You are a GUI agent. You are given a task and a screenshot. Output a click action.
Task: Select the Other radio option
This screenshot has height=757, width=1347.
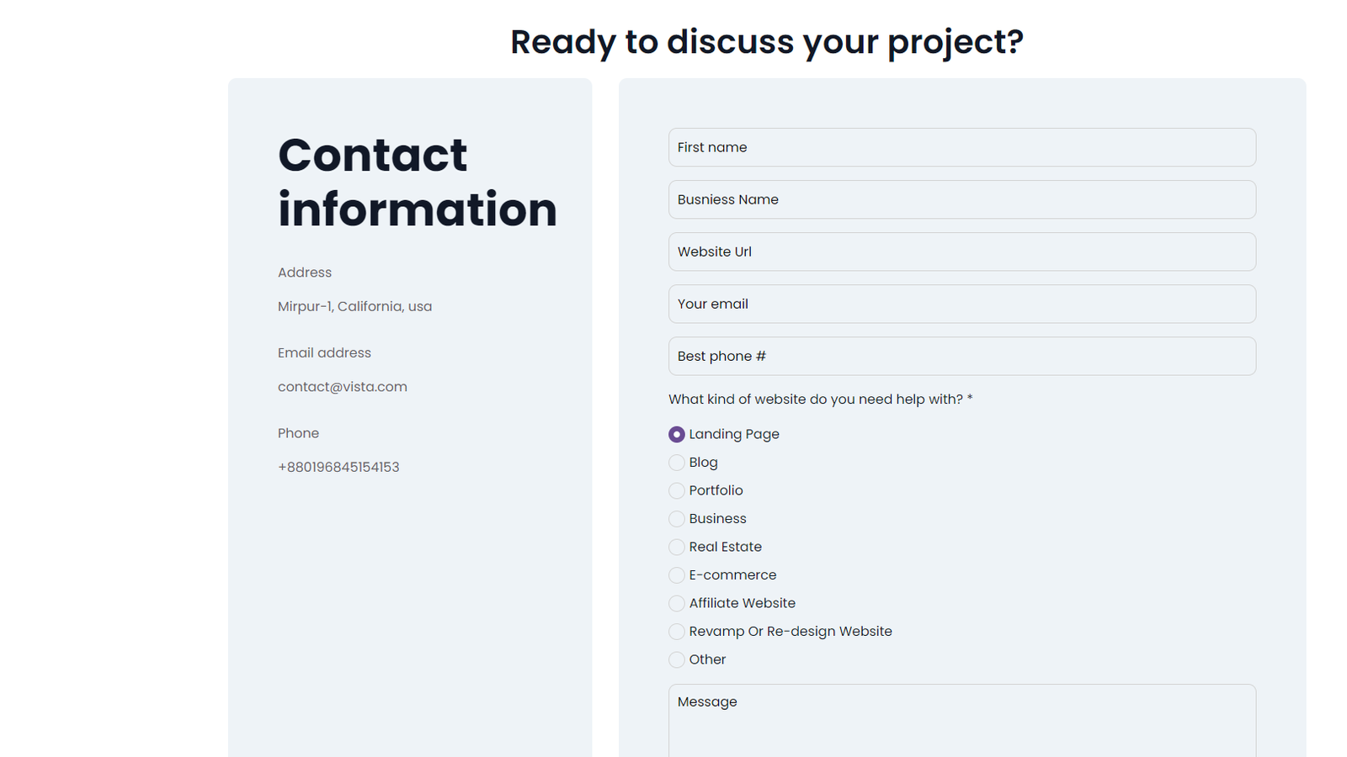(677, 659)
